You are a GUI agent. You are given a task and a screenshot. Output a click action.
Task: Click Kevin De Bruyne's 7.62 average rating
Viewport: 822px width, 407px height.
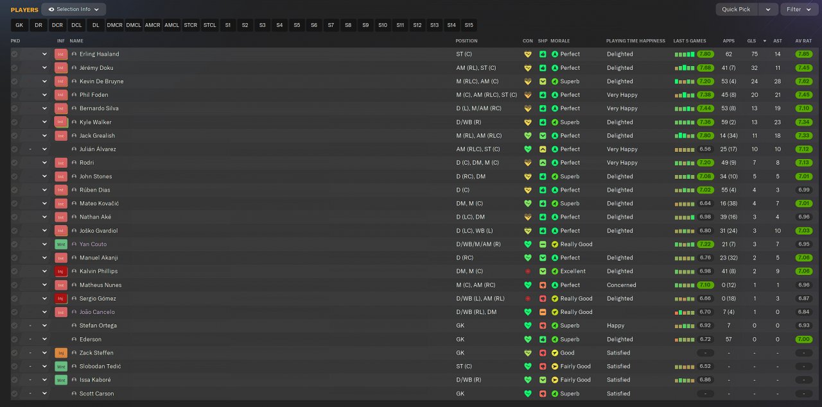coord(804,81)
